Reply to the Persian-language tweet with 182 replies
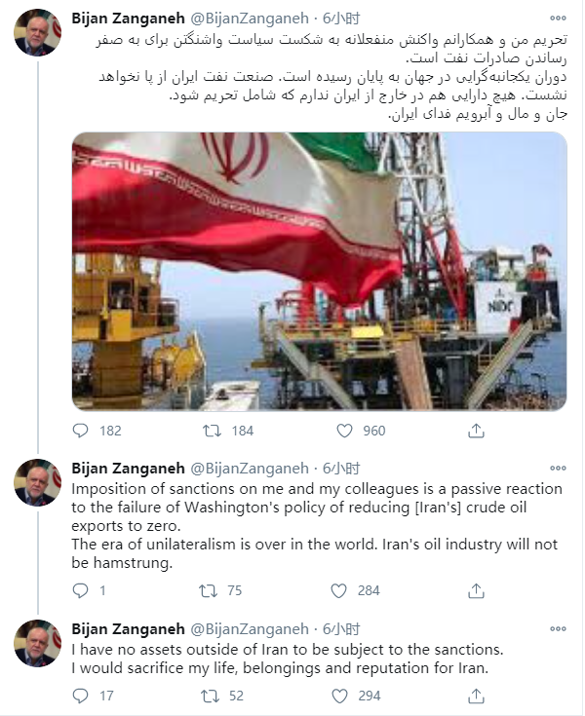This screenshot has height=716, width=585. [x=80, y=431]
